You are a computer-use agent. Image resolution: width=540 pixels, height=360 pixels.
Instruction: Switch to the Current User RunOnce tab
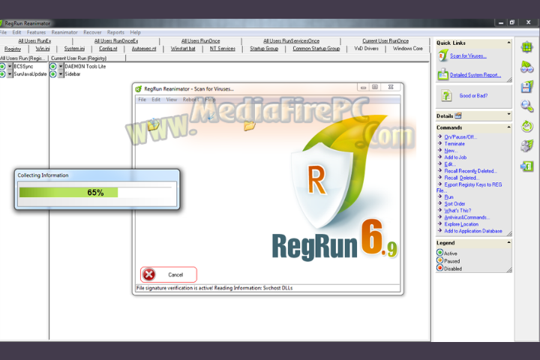click(385, 41)
